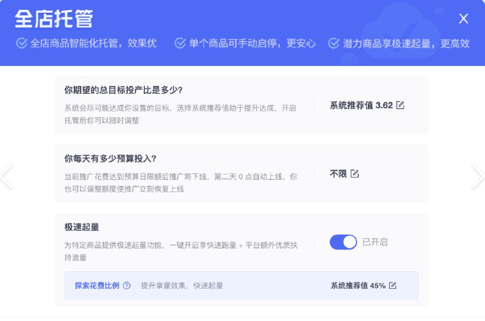
Task: Click check icon beside 全店商品智能化托管
Action: click(x=22, y=43)
